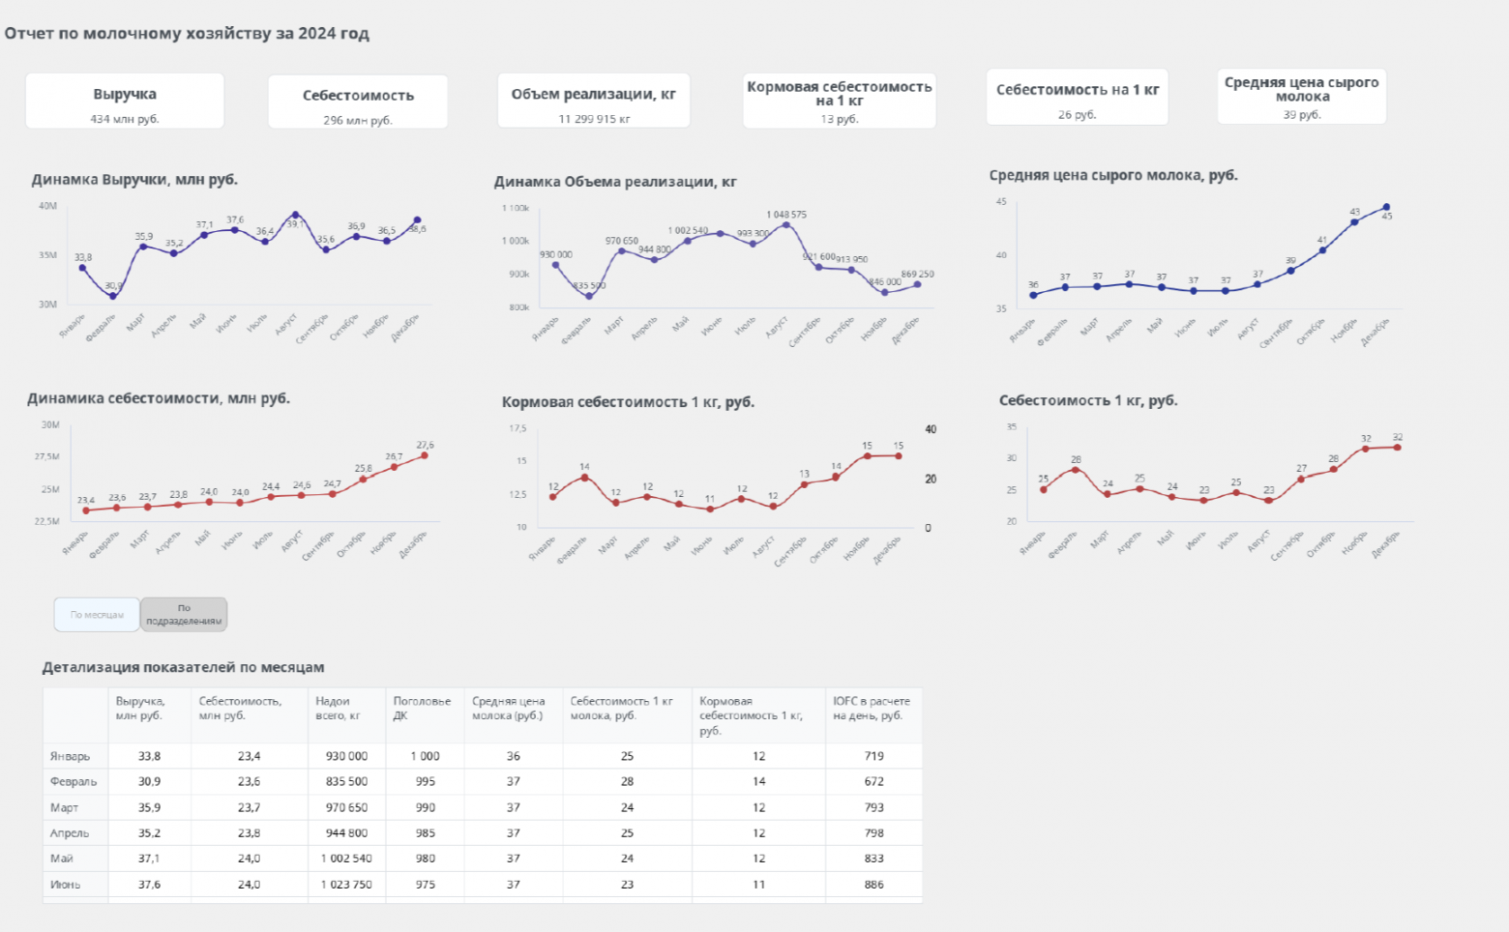Image resolution: width=1509 pixels, height=932 pixels.
Task: Select the 1 002 540 cell in May row
Action: [x=346, y=859]
